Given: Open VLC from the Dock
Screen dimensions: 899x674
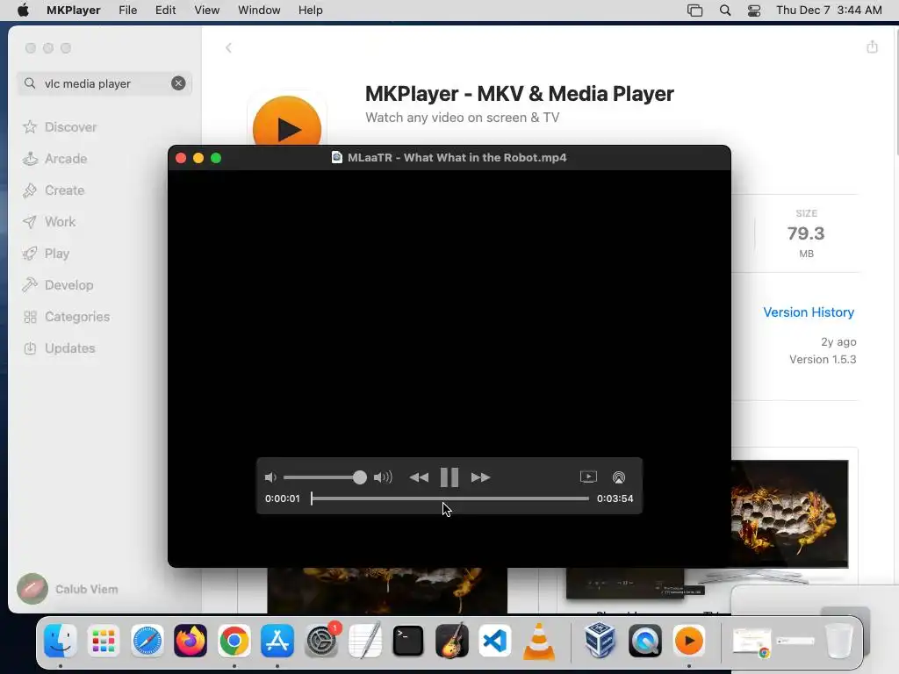Looking at the screenshot, I should click(x=539, y=641).
